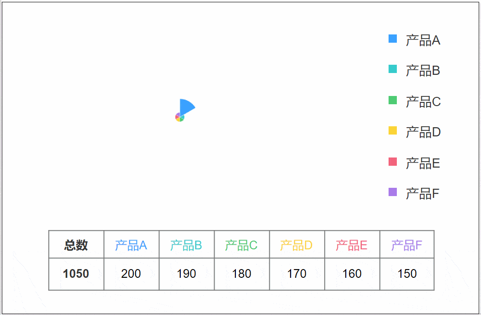The height and width of the screenshot is (315, 481).
Task: Select the 总数 table header cell
Action: point(76,245)
